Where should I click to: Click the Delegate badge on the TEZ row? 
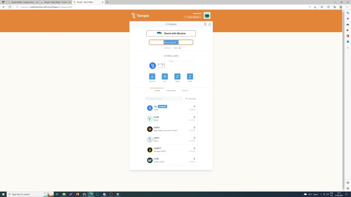click(x=162, y=106)
